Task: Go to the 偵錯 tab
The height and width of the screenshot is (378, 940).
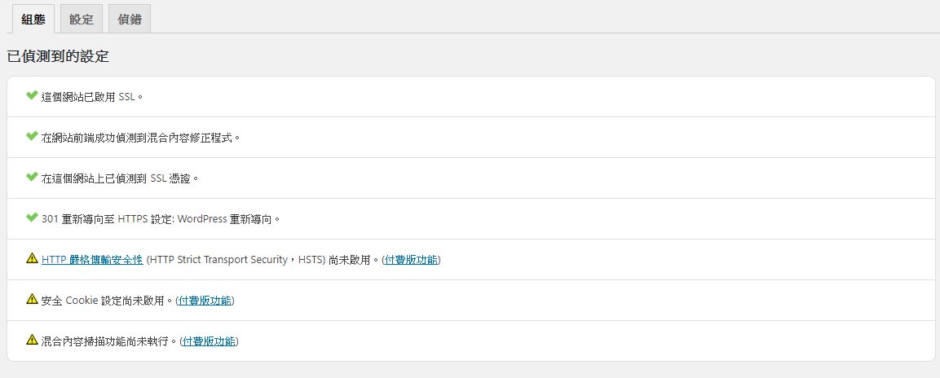Action: (129, 19)
